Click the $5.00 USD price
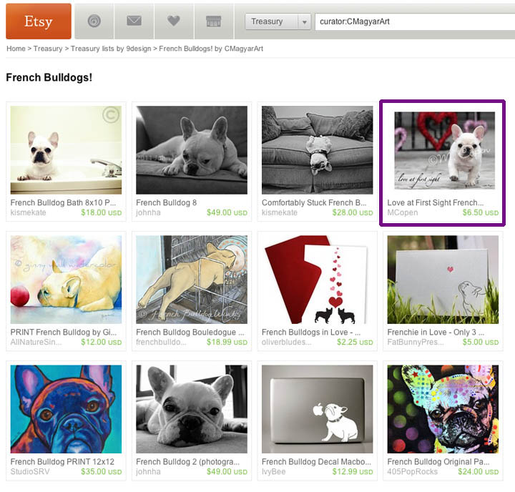The width and height of the screenshot is (515, 492). coord(481,343)
